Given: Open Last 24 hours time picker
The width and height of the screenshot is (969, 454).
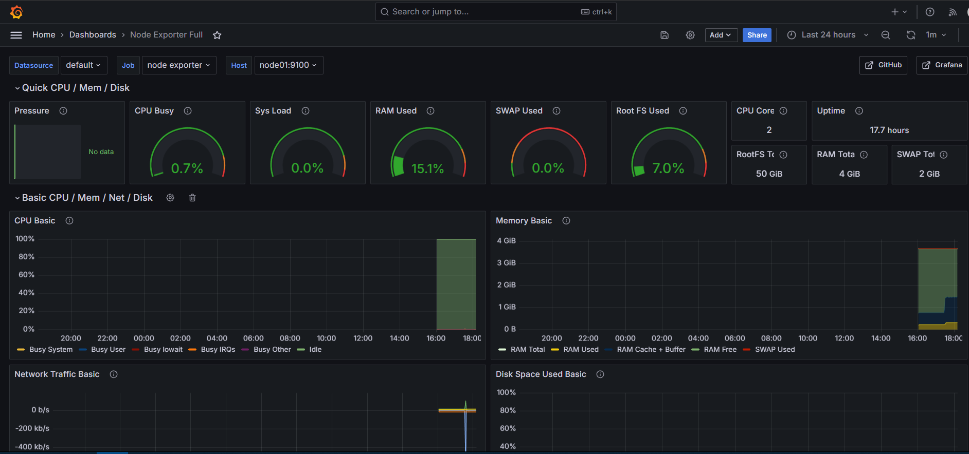Looking at the screenshot, I should 828,35.
